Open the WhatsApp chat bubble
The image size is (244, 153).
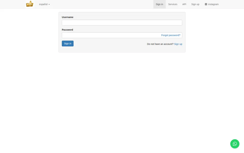235,144
